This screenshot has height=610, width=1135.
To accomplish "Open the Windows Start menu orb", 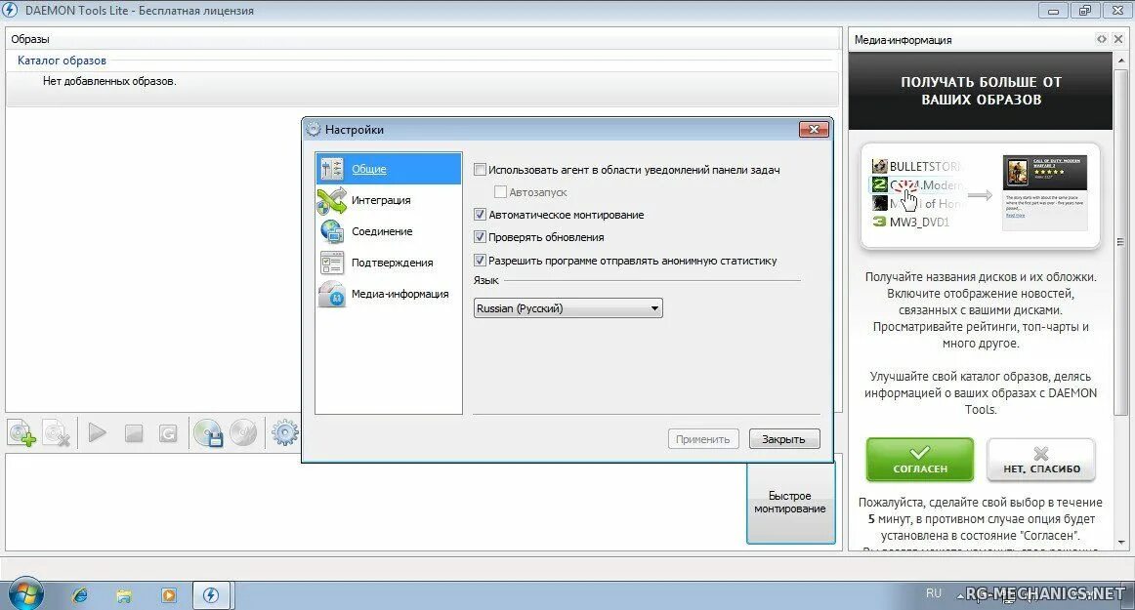I will click(26, 594).
